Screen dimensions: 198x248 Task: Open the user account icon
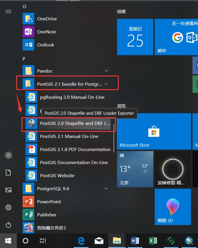(x=9, y=155)
